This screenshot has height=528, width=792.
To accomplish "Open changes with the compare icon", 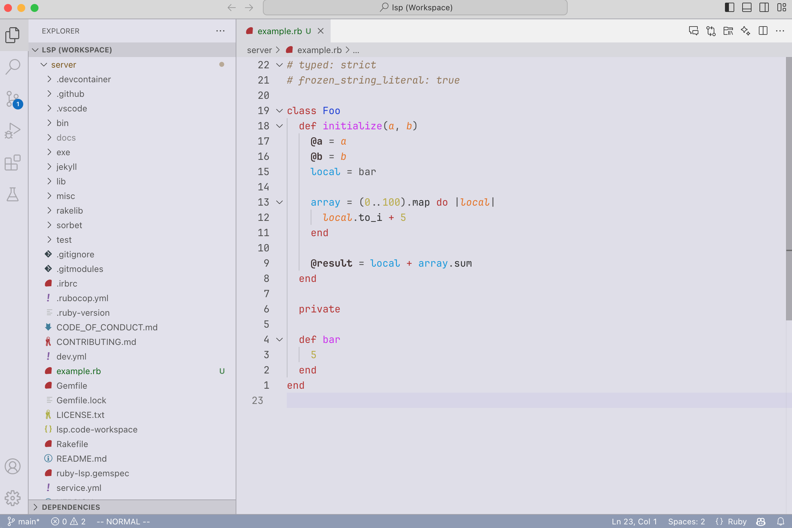I will click(711, 31).
